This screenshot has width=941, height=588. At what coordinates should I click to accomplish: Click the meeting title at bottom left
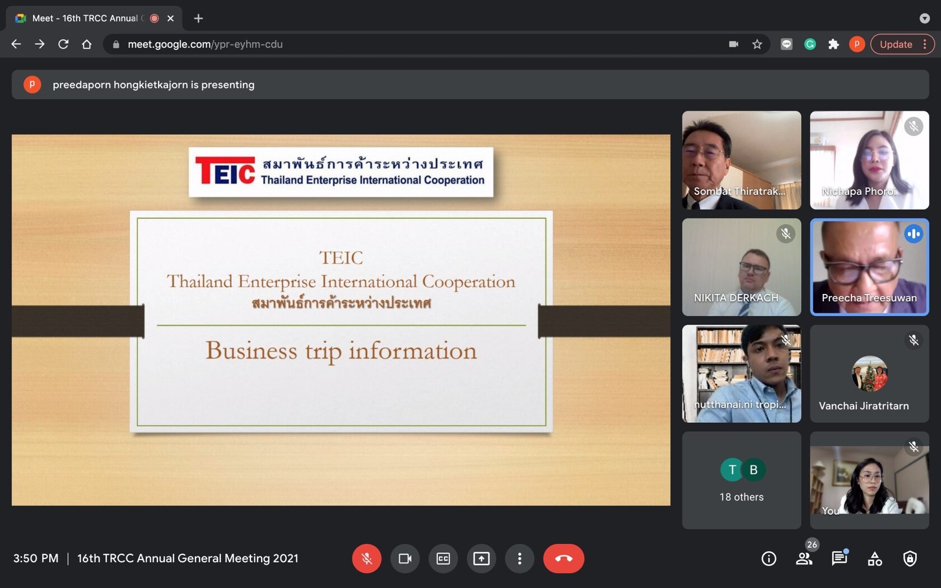pos(188,558)
